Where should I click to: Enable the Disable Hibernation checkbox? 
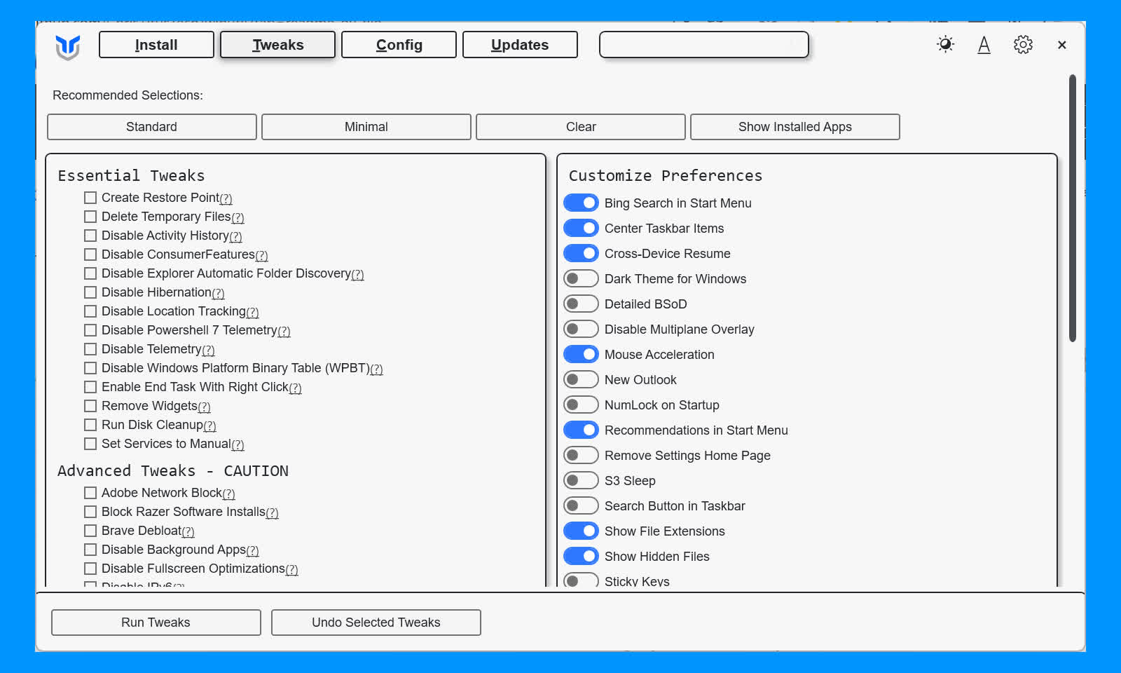90,292
